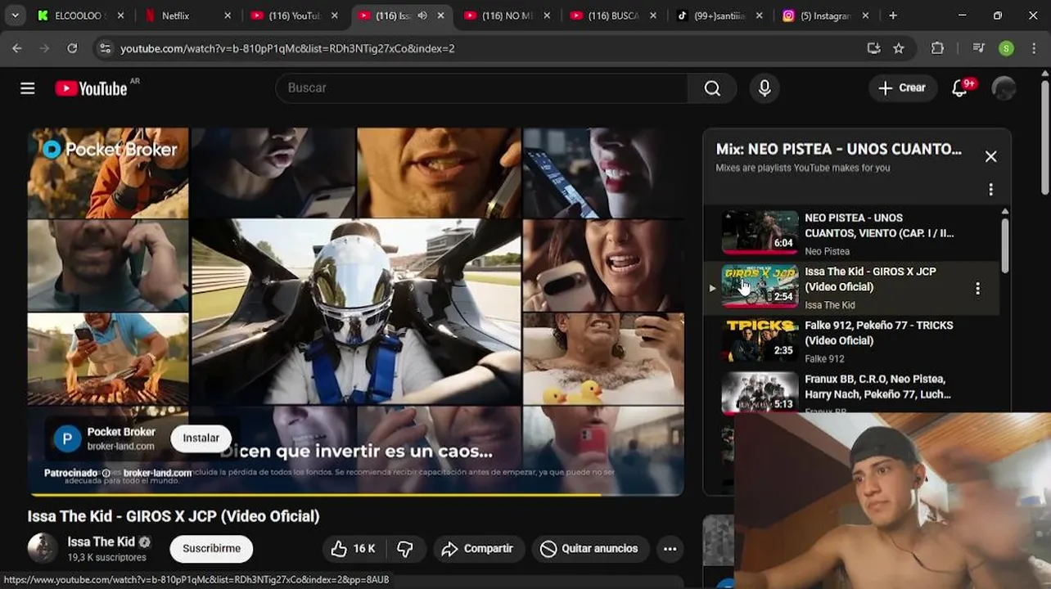Close the Mix playlist panel
The image size is (1051, 589).
(990, 156)
